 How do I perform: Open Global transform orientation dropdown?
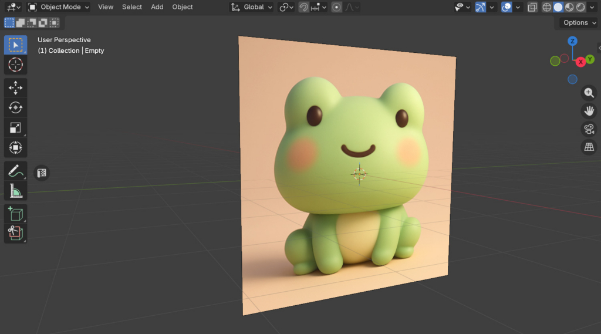(251, 7)
